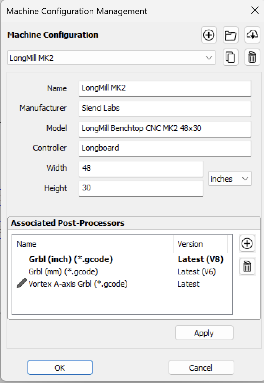Click the pencil icon beside Vortex A-axis Grbl

21,283
